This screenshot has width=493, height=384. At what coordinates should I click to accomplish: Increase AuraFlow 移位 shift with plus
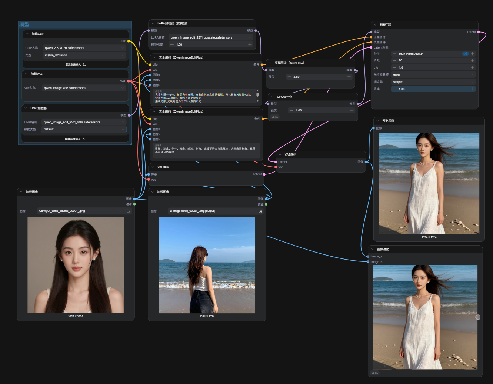tap(349, 77)
